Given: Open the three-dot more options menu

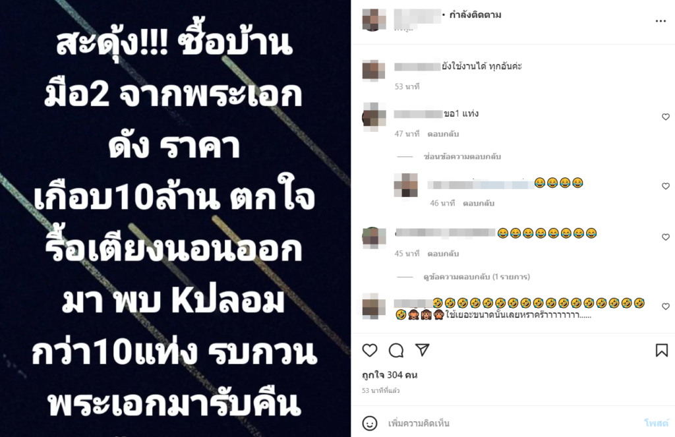Looking at the screenshot, I should [660, 21].
